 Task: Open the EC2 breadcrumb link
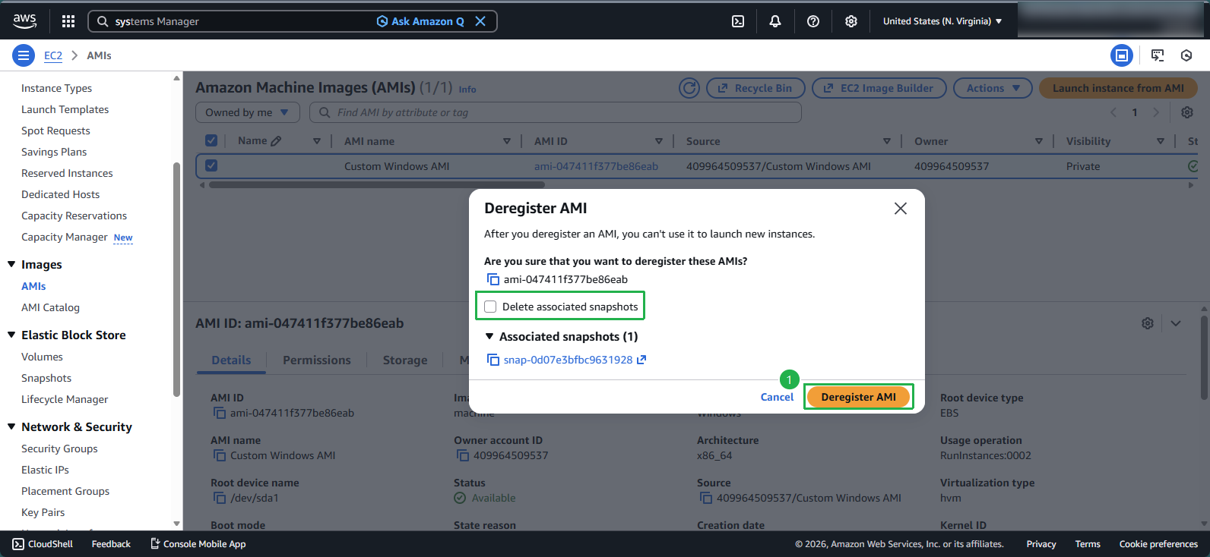53,55
